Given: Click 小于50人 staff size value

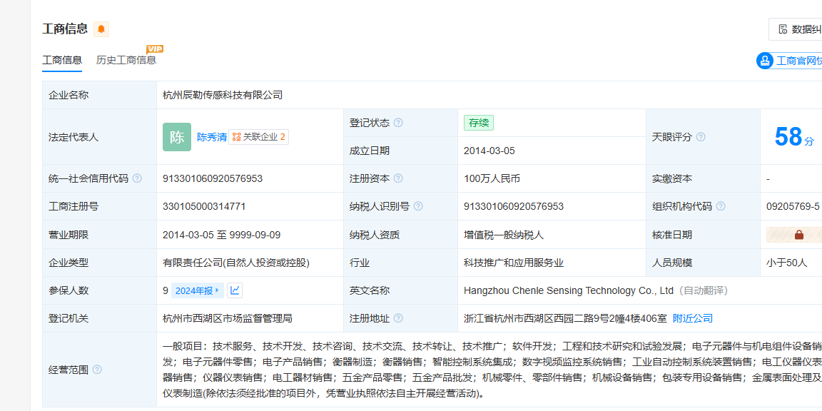Looking at the screenshot, I should 787,263.
